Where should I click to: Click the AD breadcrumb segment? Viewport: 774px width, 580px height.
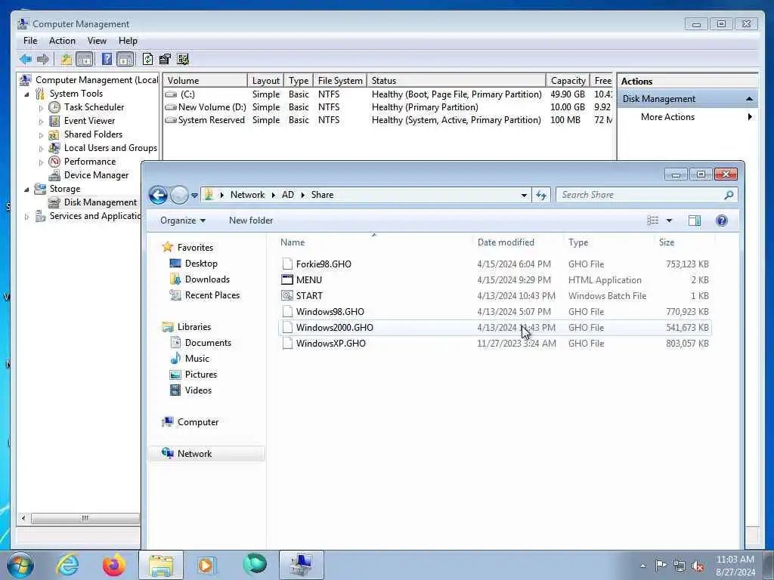point(288,195)
